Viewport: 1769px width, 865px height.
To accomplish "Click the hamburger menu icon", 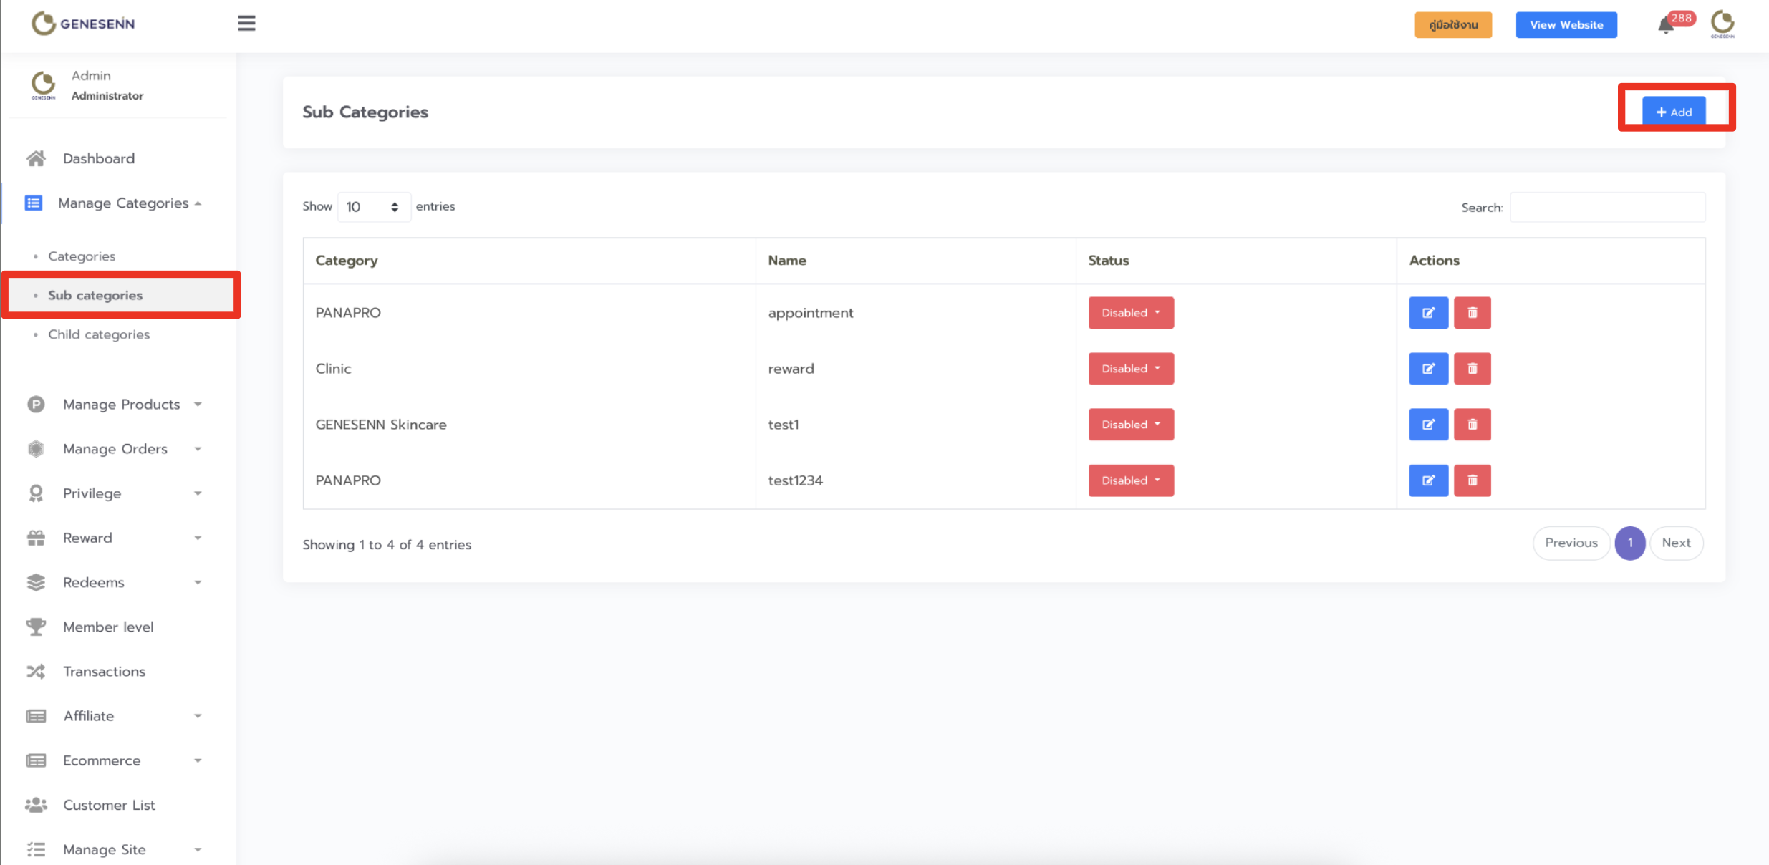I will (246, 24).
